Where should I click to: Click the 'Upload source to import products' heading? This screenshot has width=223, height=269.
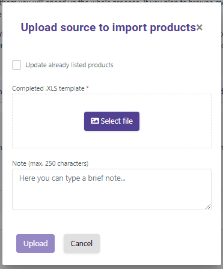[108, 28]
